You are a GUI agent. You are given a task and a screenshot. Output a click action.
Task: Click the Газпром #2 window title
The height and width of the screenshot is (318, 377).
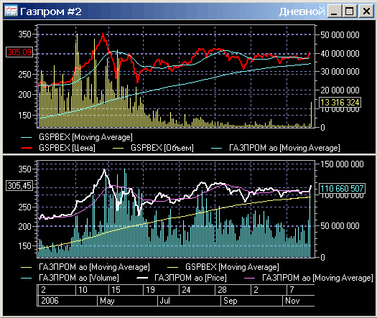pos(51,11)
